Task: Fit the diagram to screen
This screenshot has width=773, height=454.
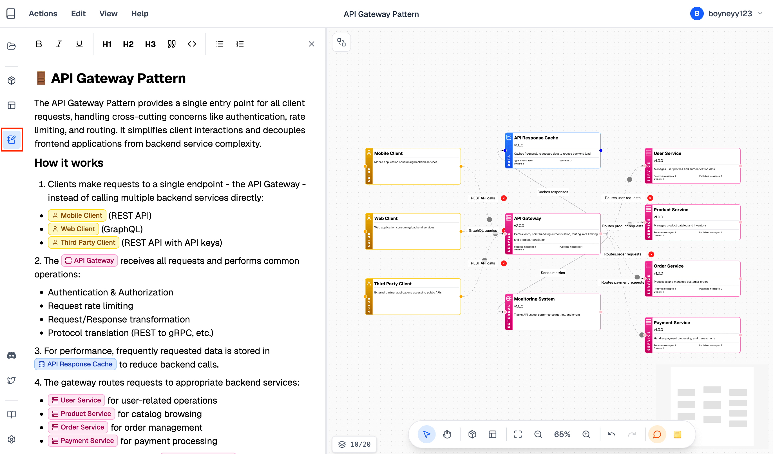Action: point(517,434)
